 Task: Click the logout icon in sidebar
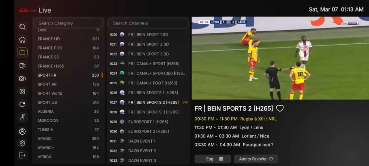(22, 155)
